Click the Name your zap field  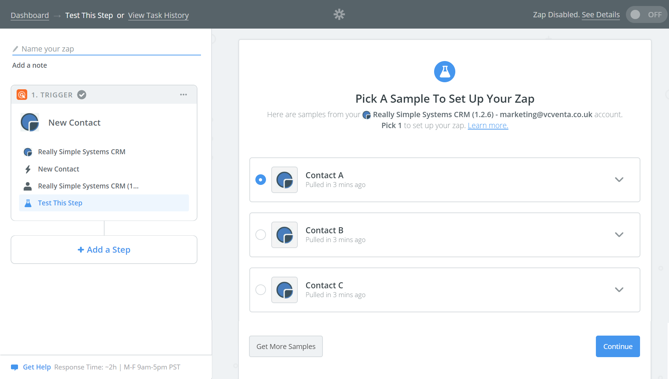click(106, 49)
